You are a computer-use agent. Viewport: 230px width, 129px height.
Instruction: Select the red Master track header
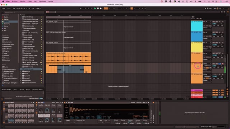pyautogui.click(x=197, y=97)
